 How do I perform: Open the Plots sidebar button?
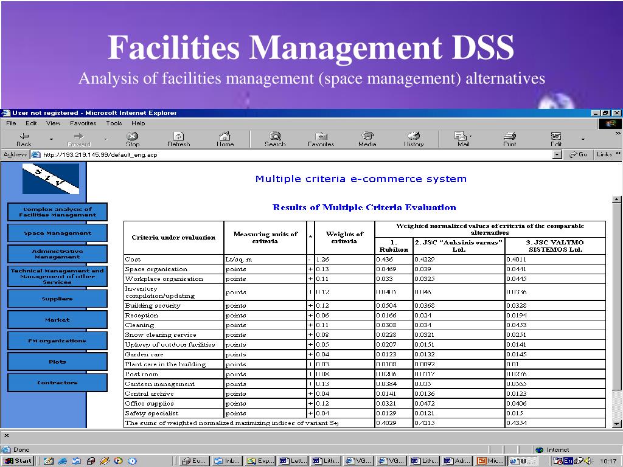pyautogui.click(x=57, y=362)
